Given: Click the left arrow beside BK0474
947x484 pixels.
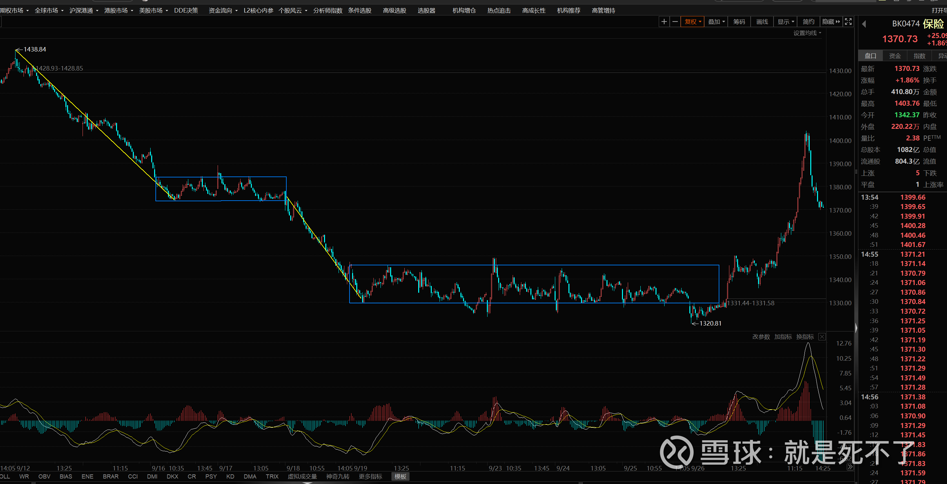Looking at the screenshot, I should (x=864, y=24).
